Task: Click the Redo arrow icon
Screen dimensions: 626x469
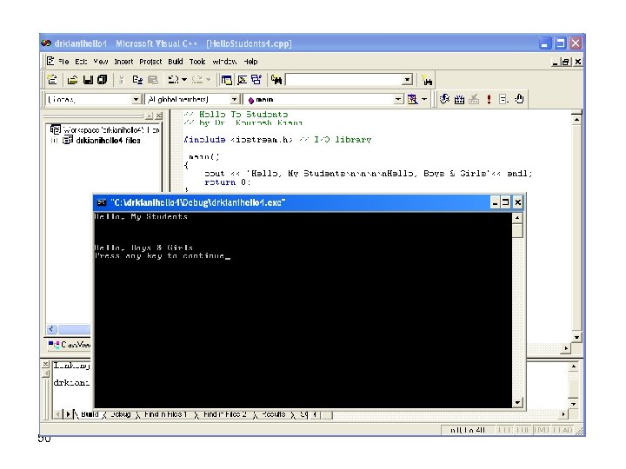Action: tap(197, 80)
